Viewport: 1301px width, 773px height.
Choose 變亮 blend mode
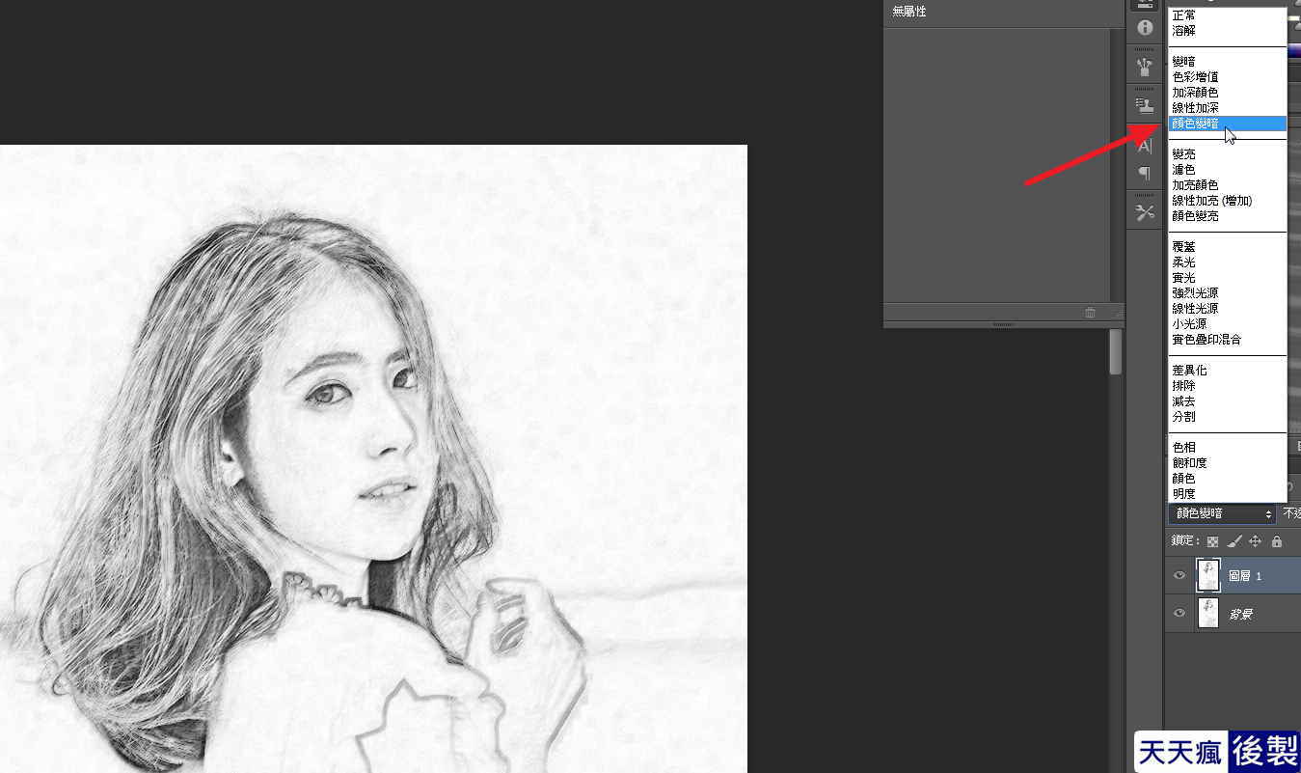1228,154
